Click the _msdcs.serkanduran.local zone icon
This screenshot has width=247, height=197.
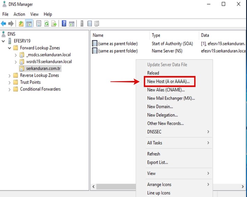point(22,55)
